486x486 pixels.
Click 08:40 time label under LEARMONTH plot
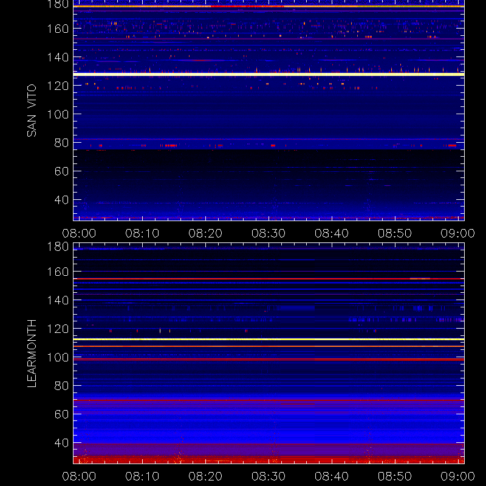point(332,476)
